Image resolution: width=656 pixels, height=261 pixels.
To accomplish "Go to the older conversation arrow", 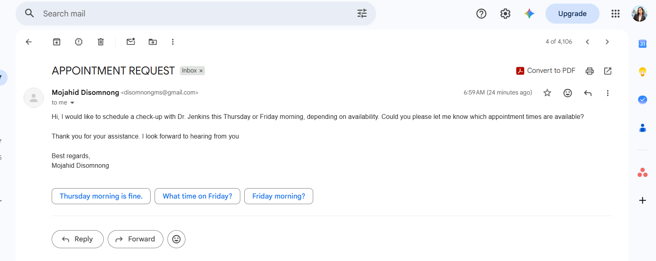I will point(607,42).
